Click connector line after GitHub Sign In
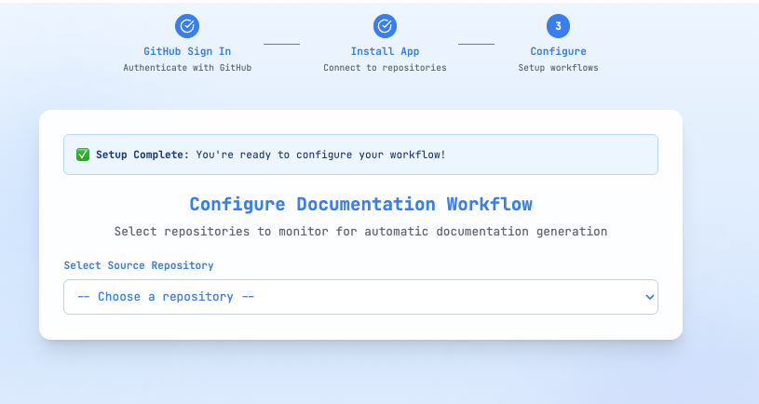Image resolution: width=759 pixels, height=404 pixels. pyautogui.click(x=281, y=43)
